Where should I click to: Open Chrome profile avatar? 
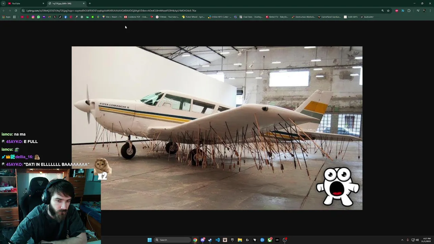coord(424,11)
